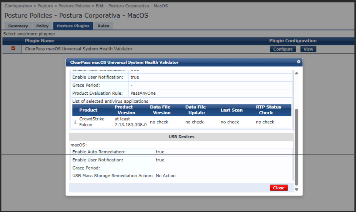
Task: Click the 'No Action' remediation value
Action: click(x=166, y=176)
